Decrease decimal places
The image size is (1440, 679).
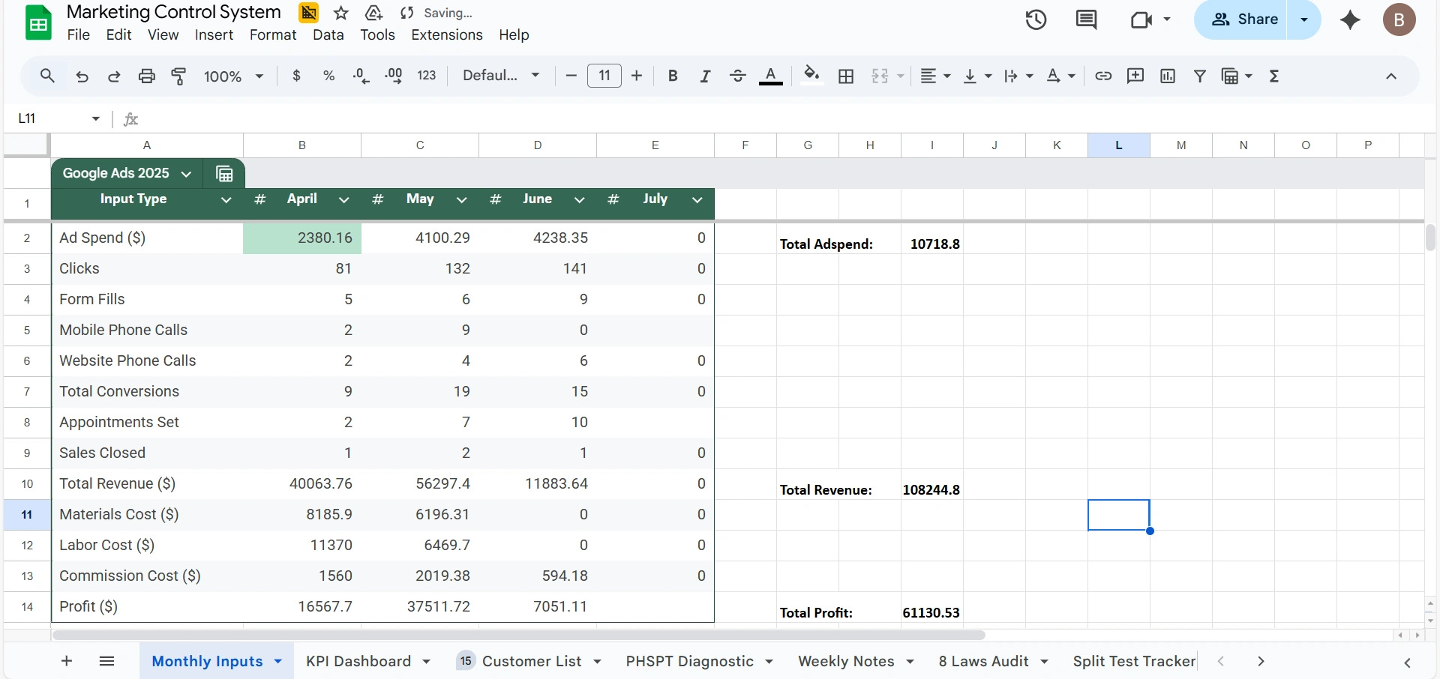pyautogui.click(x=361, y=76)
